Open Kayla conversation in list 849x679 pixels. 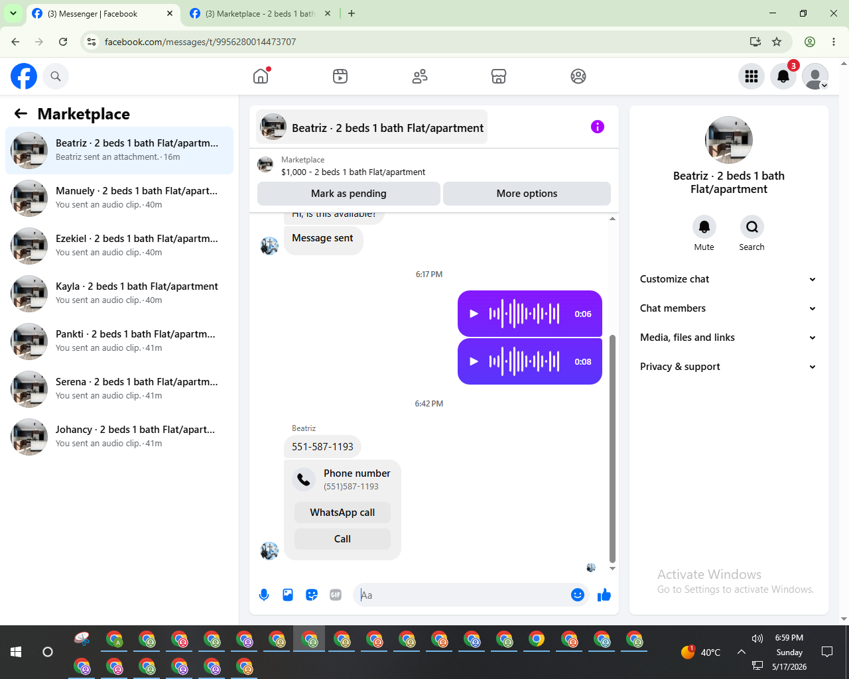click(119, 294)
